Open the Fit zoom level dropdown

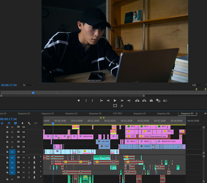[x=28, y=85]
